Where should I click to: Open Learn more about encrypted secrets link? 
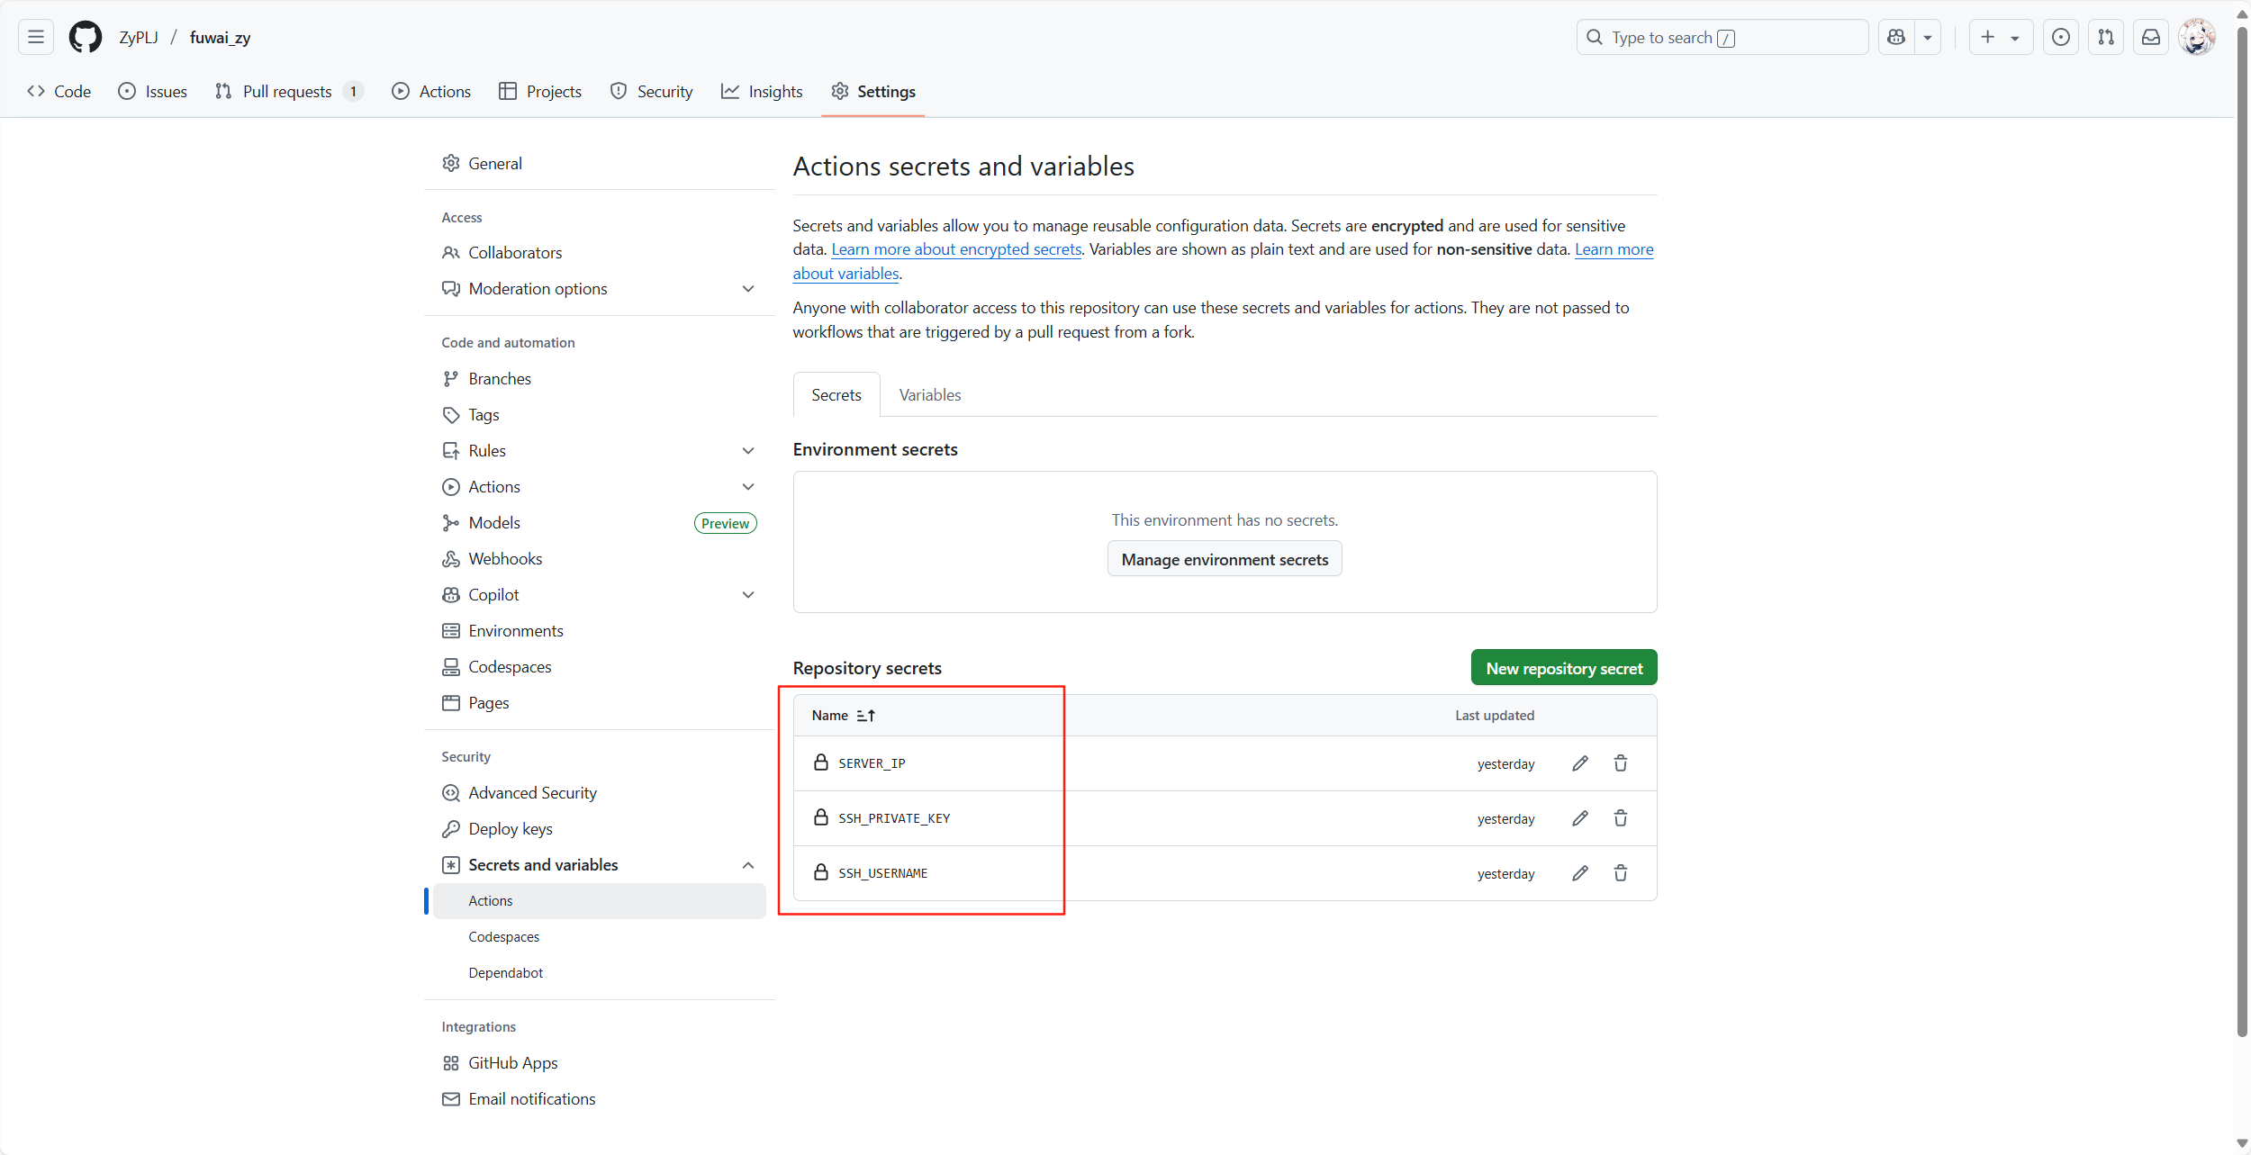pyautogui.click(x=955, y=249)
